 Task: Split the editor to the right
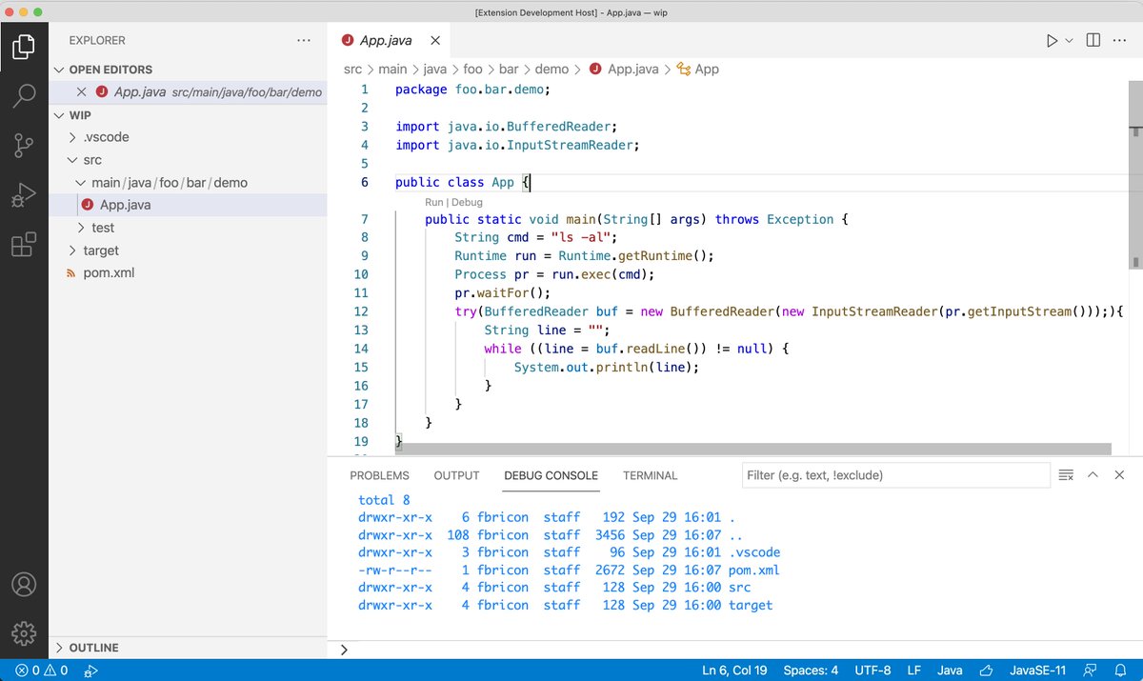pyautogui.click(x=1093, y=41)
